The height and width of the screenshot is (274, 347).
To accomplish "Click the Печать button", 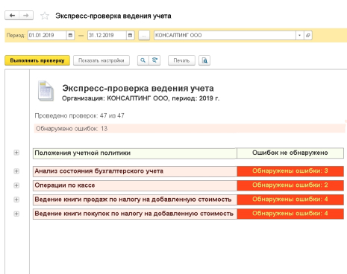I will 181,60.
